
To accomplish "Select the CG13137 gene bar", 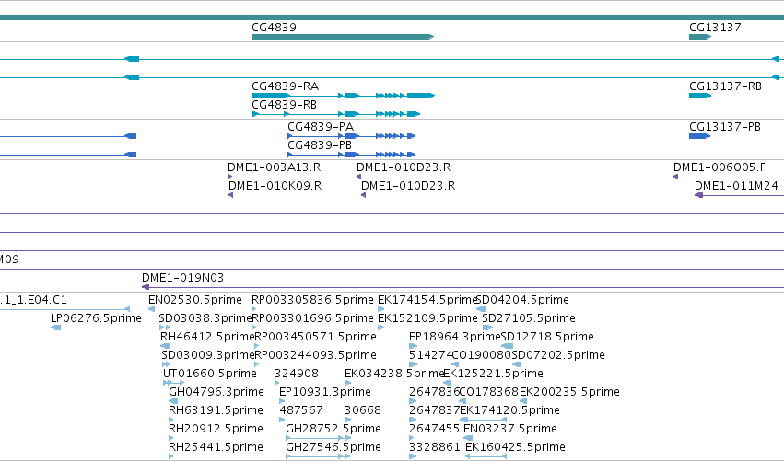I will [x=700, y=37].
